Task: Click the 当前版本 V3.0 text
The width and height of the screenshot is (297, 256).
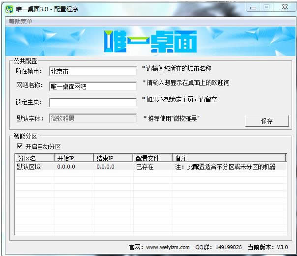Action: coord(268,247)
